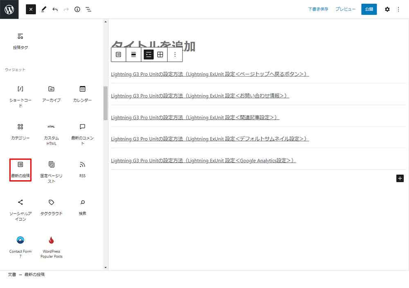Add the RSS block
Screen dimensions: 409x288
82,169
